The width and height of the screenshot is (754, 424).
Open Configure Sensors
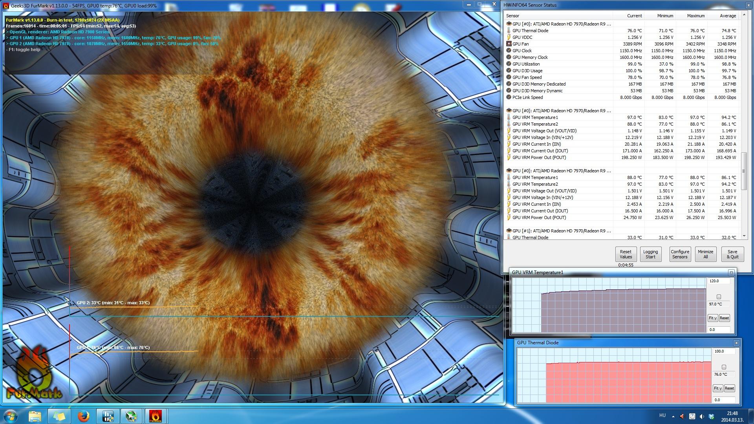point(680,254)
